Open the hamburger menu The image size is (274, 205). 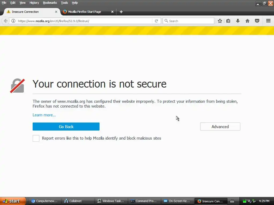(x=268, y=21)
